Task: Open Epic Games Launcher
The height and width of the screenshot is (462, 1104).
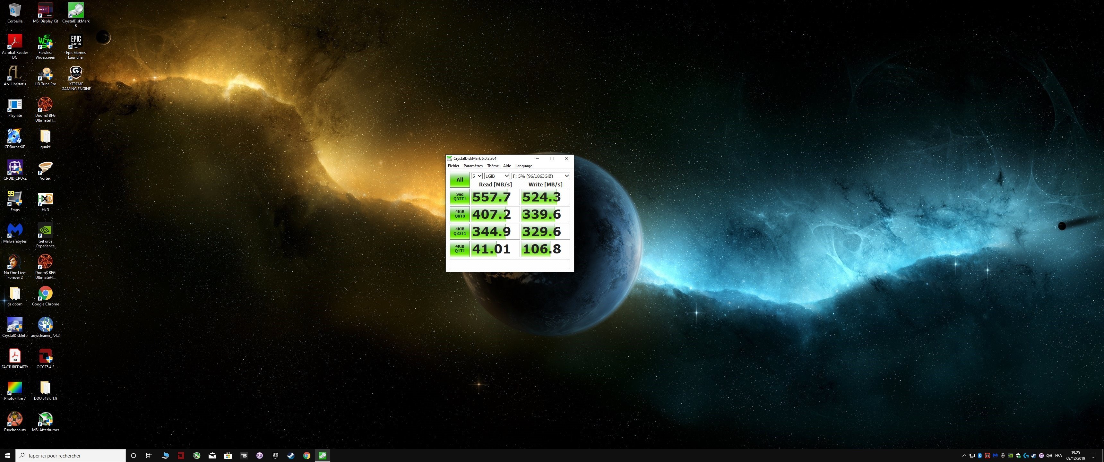Action: coord(75,42)
